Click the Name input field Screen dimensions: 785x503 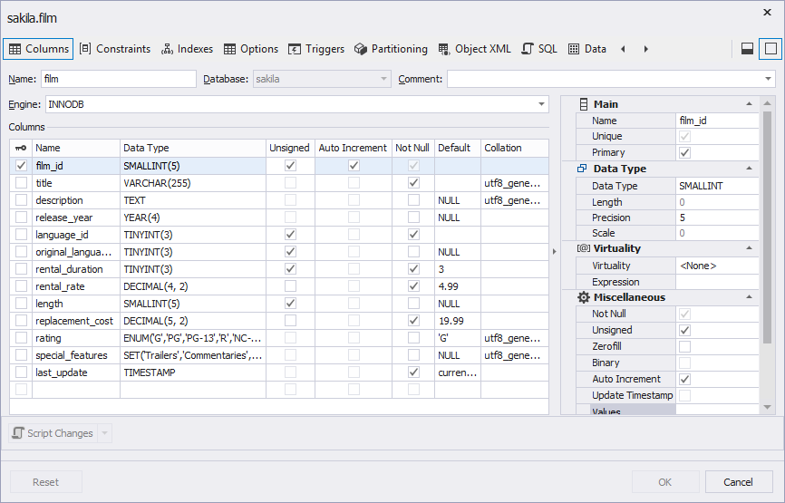(119, 79)
